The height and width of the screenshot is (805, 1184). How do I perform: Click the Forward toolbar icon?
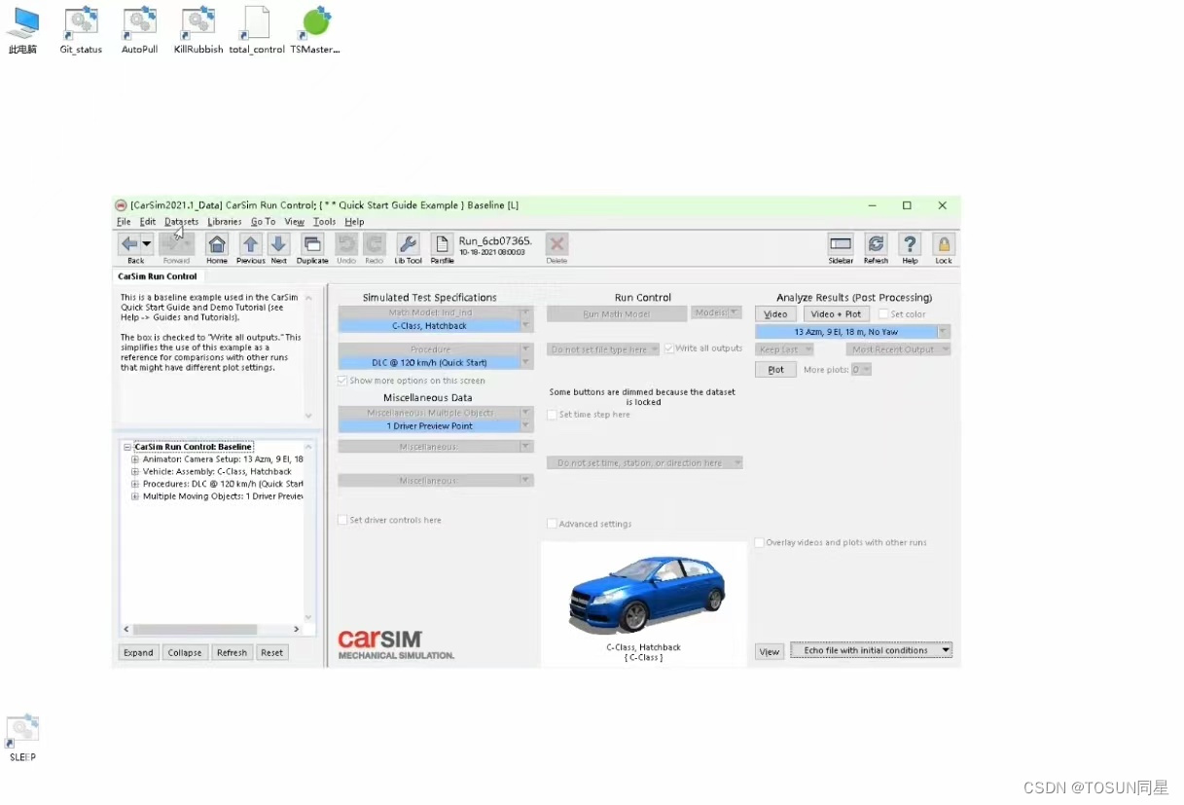coord(176,244)
